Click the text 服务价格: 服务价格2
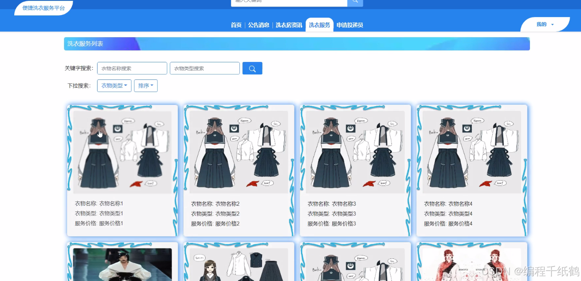The width and height of the screenshot is (581, 281). (x=216, y=224)
